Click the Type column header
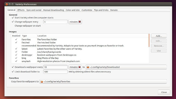 [29, 36]
